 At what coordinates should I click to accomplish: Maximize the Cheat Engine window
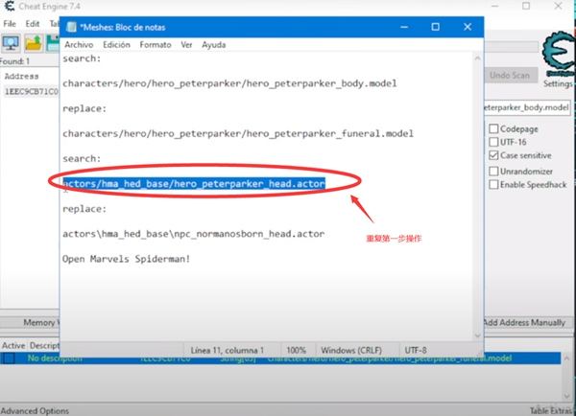pos(526,6)
